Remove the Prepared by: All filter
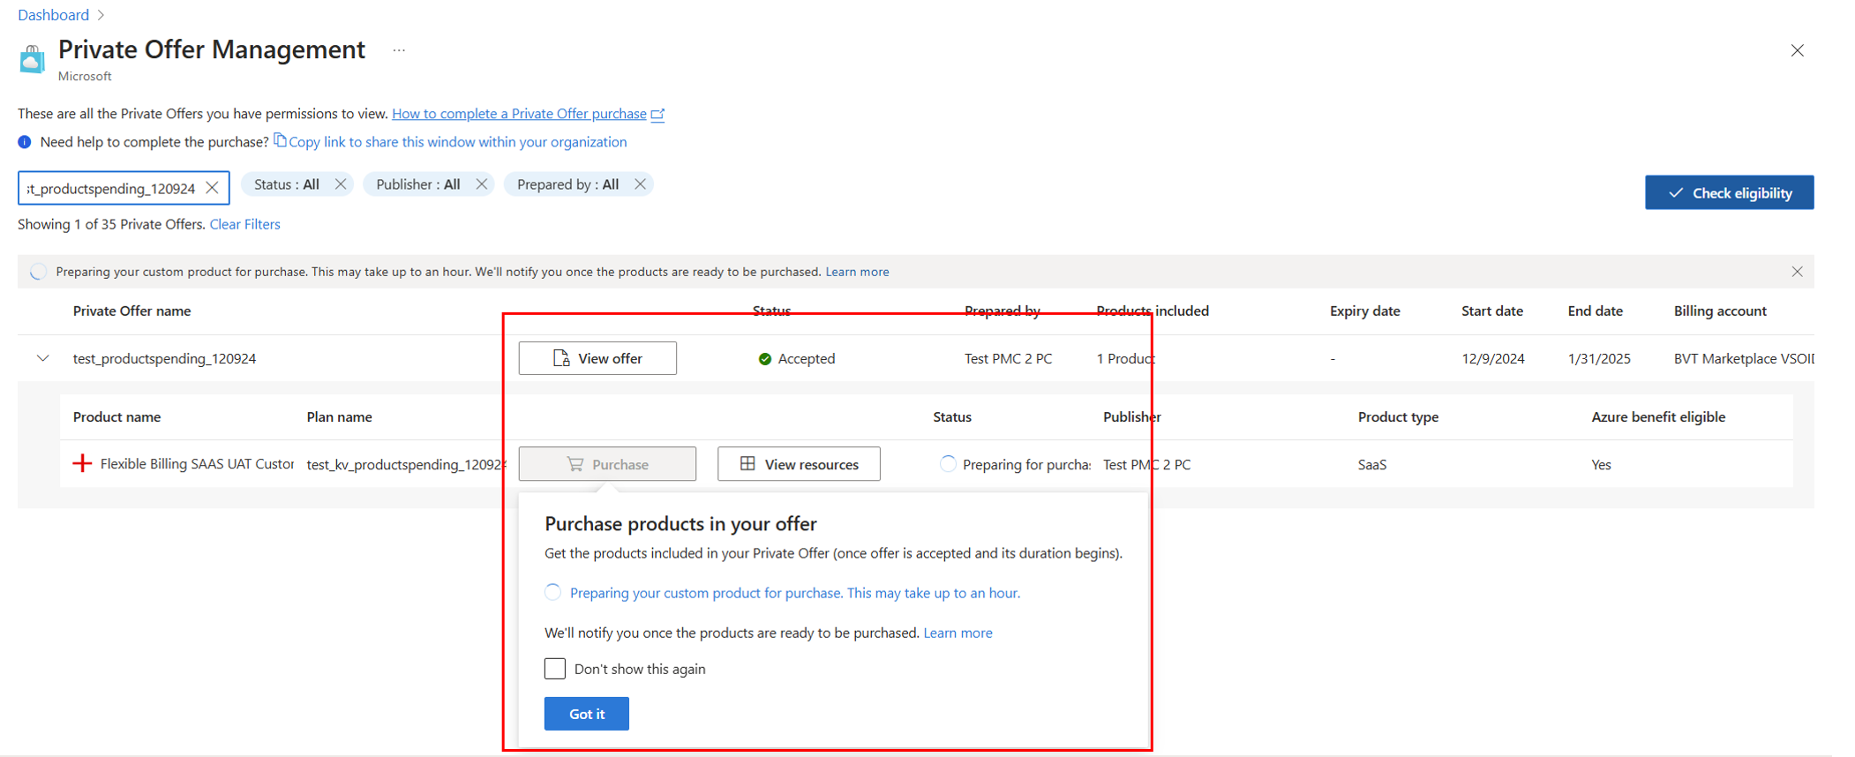The width and height of the screenshot is (1855, 757). [x=640, y=184]
